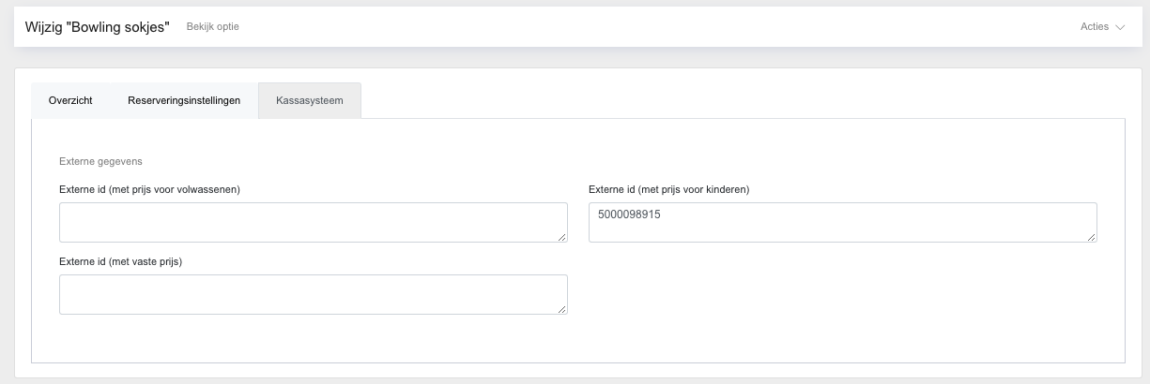1150x384 pixels.
Task: Click the label "Externe id (met vaste prijs)"
Action: [120, 261]
